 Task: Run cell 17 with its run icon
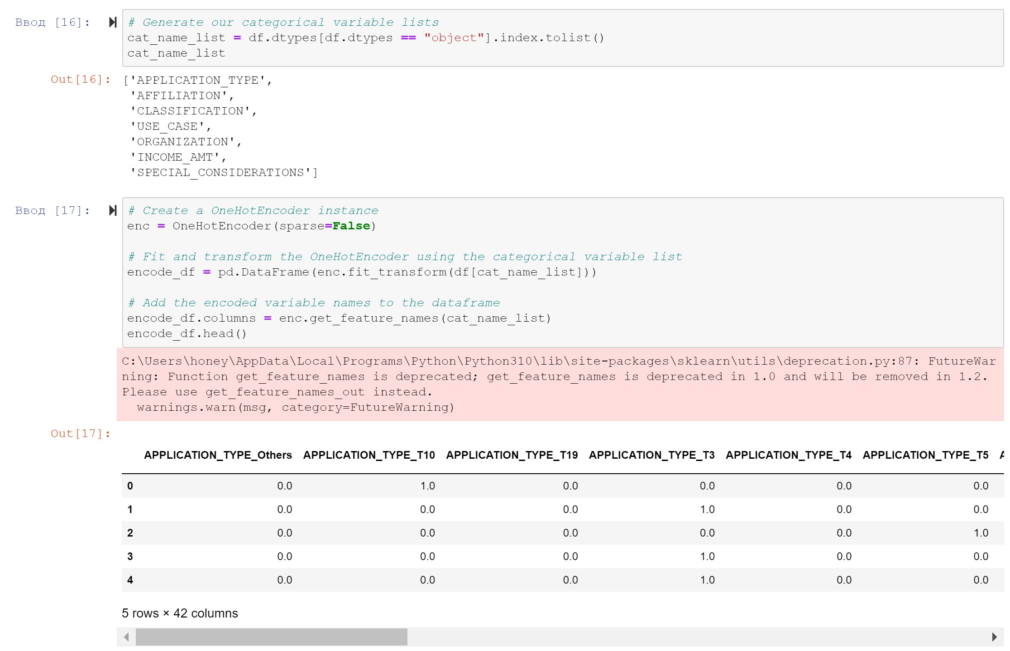point(113,210)
